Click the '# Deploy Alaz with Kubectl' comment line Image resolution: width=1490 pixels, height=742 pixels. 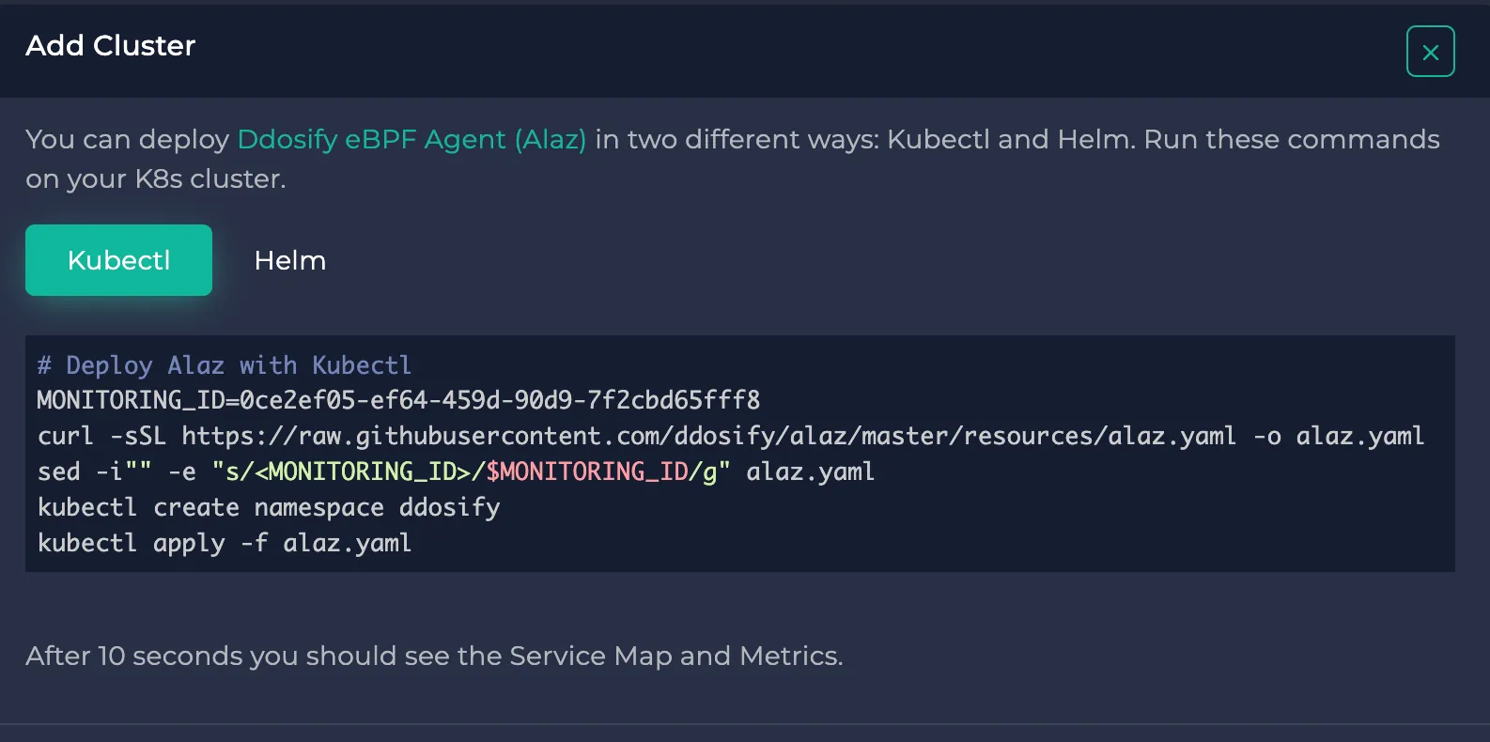pyautogui.click(x=224, y=365)
